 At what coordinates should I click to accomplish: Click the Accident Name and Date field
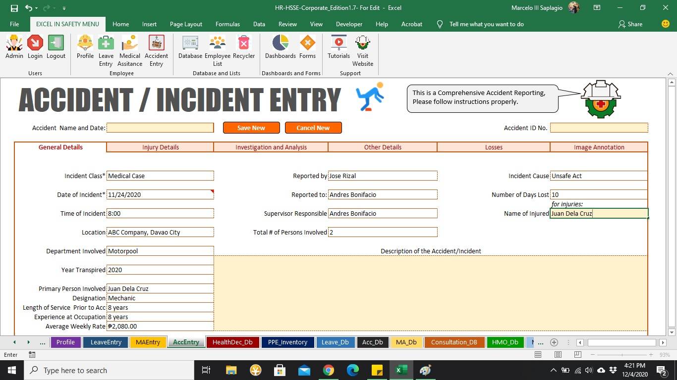[x=160, y=128]
